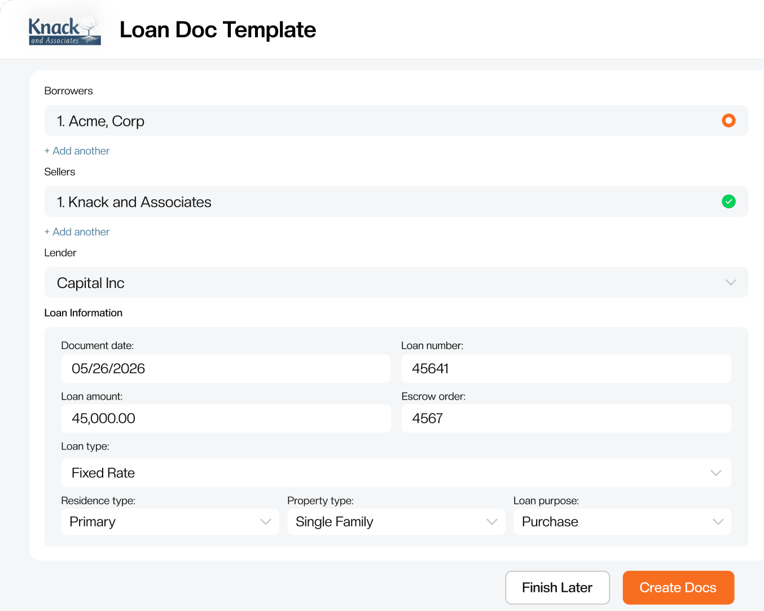This screenshot has height=611, width=764.
Task: Click the Knack and Associates logo
Action: [64, 30]
